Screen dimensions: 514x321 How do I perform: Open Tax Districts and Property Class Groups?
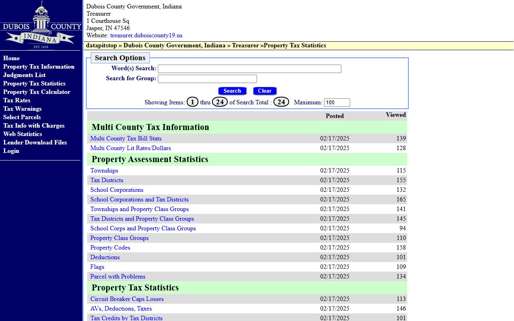[142, 219]
